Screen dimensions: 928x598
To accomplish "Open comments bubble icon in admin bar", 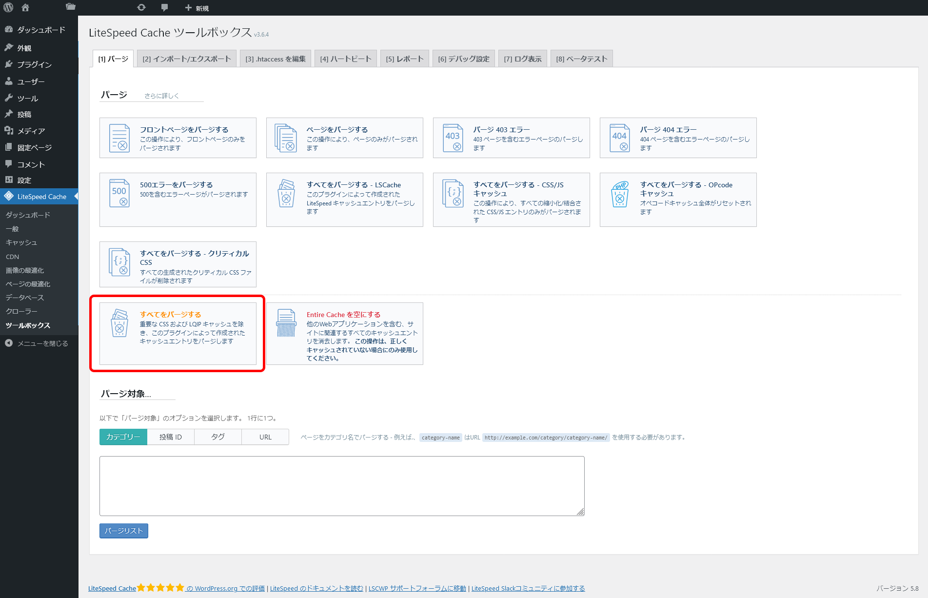I will coord(164,7).
